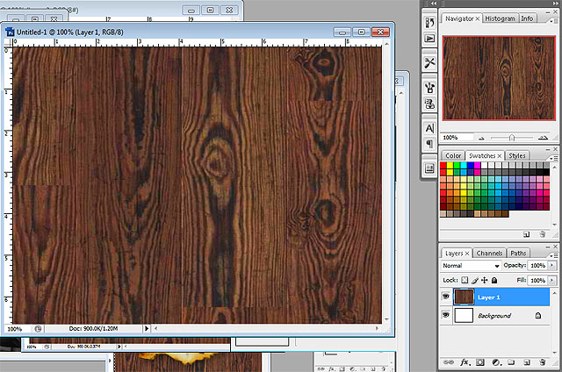Click the layer style fx icon
This screenshot has width=562, height=372.
coord(465,361)
